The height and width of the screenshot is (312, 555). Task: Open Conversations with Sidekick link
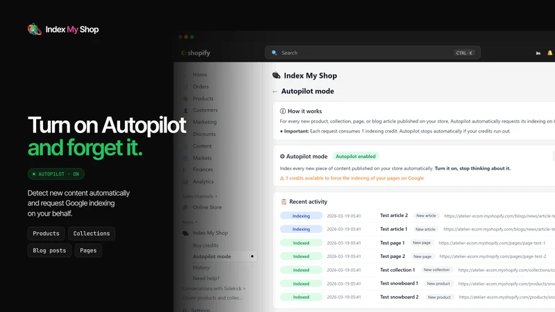[214, 288]
